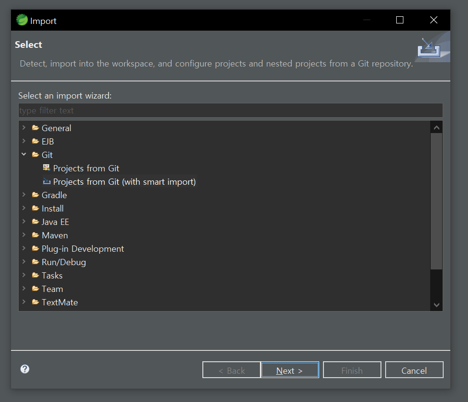Screen dimensions: 468x402
Task: Click the Install folder icon
Action: point(35,208)
